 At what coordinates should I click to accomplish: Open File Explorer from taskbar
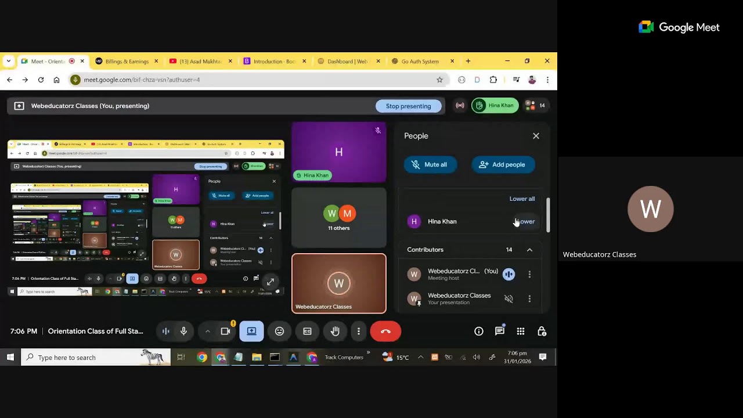tap(257, 357)
